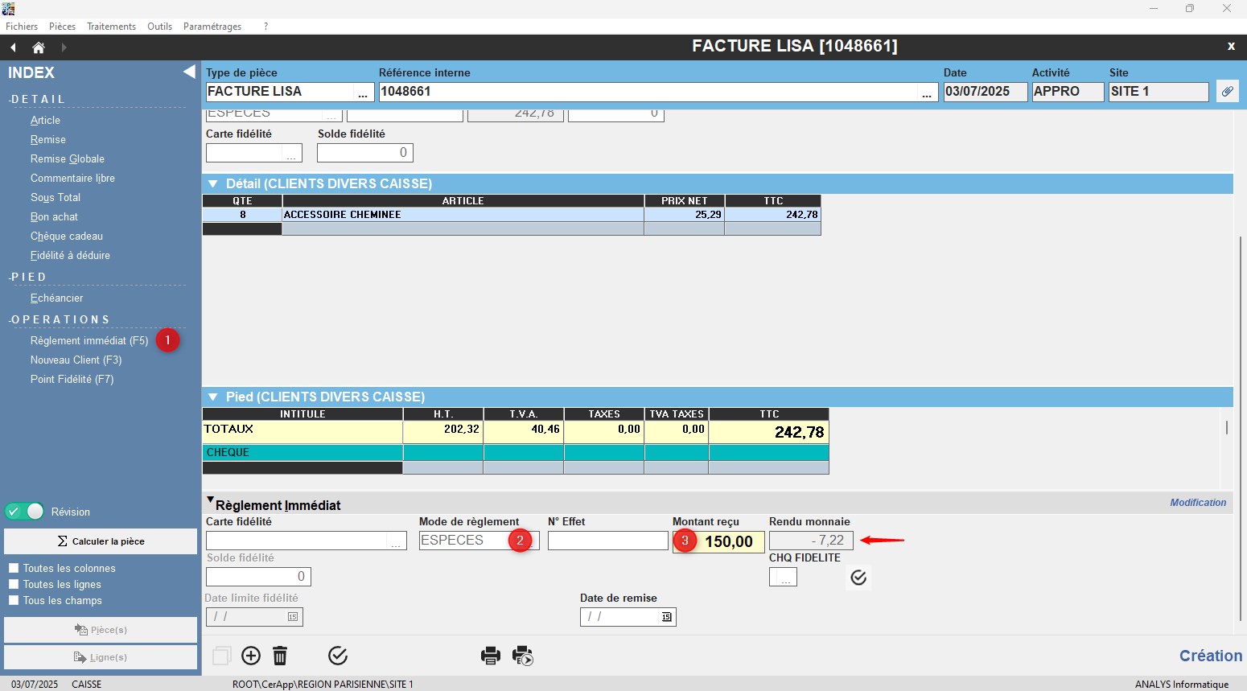1247x691 pixels.
Task: Open the Traitements menu
Action: click(x=111, y=27)
